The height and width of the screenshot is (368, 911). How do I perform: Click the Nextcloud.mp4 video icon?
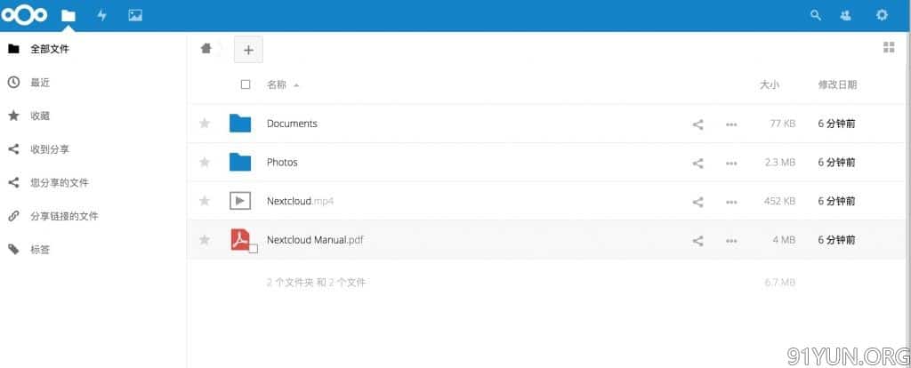(x=240, y=201)
